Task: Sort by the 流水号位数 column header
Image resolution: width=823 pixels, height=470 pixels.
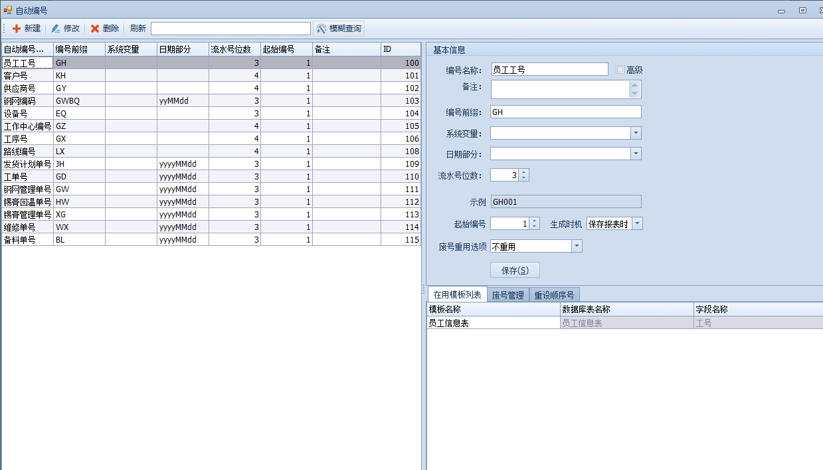Action: 234,49
